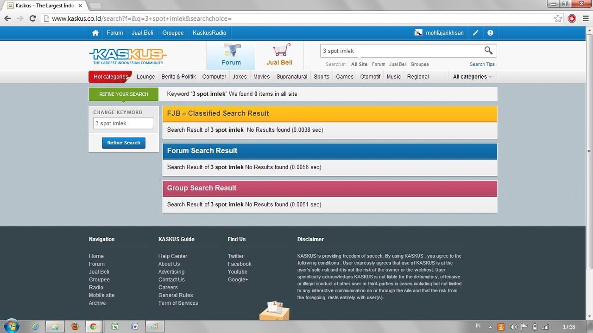593x333 pixels.
Task: Open the user avatar image for mohfajarikhsan
Action: click(x=418, y=33)
